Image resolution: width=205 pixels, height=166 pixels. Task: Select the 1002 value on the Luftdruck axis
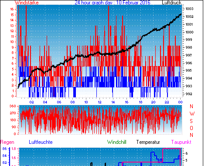[x=189, y=17]
